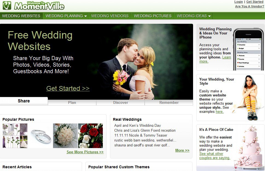
Task: Open the Wedding Vendors menu item
Action: click(x=110, y=16)
